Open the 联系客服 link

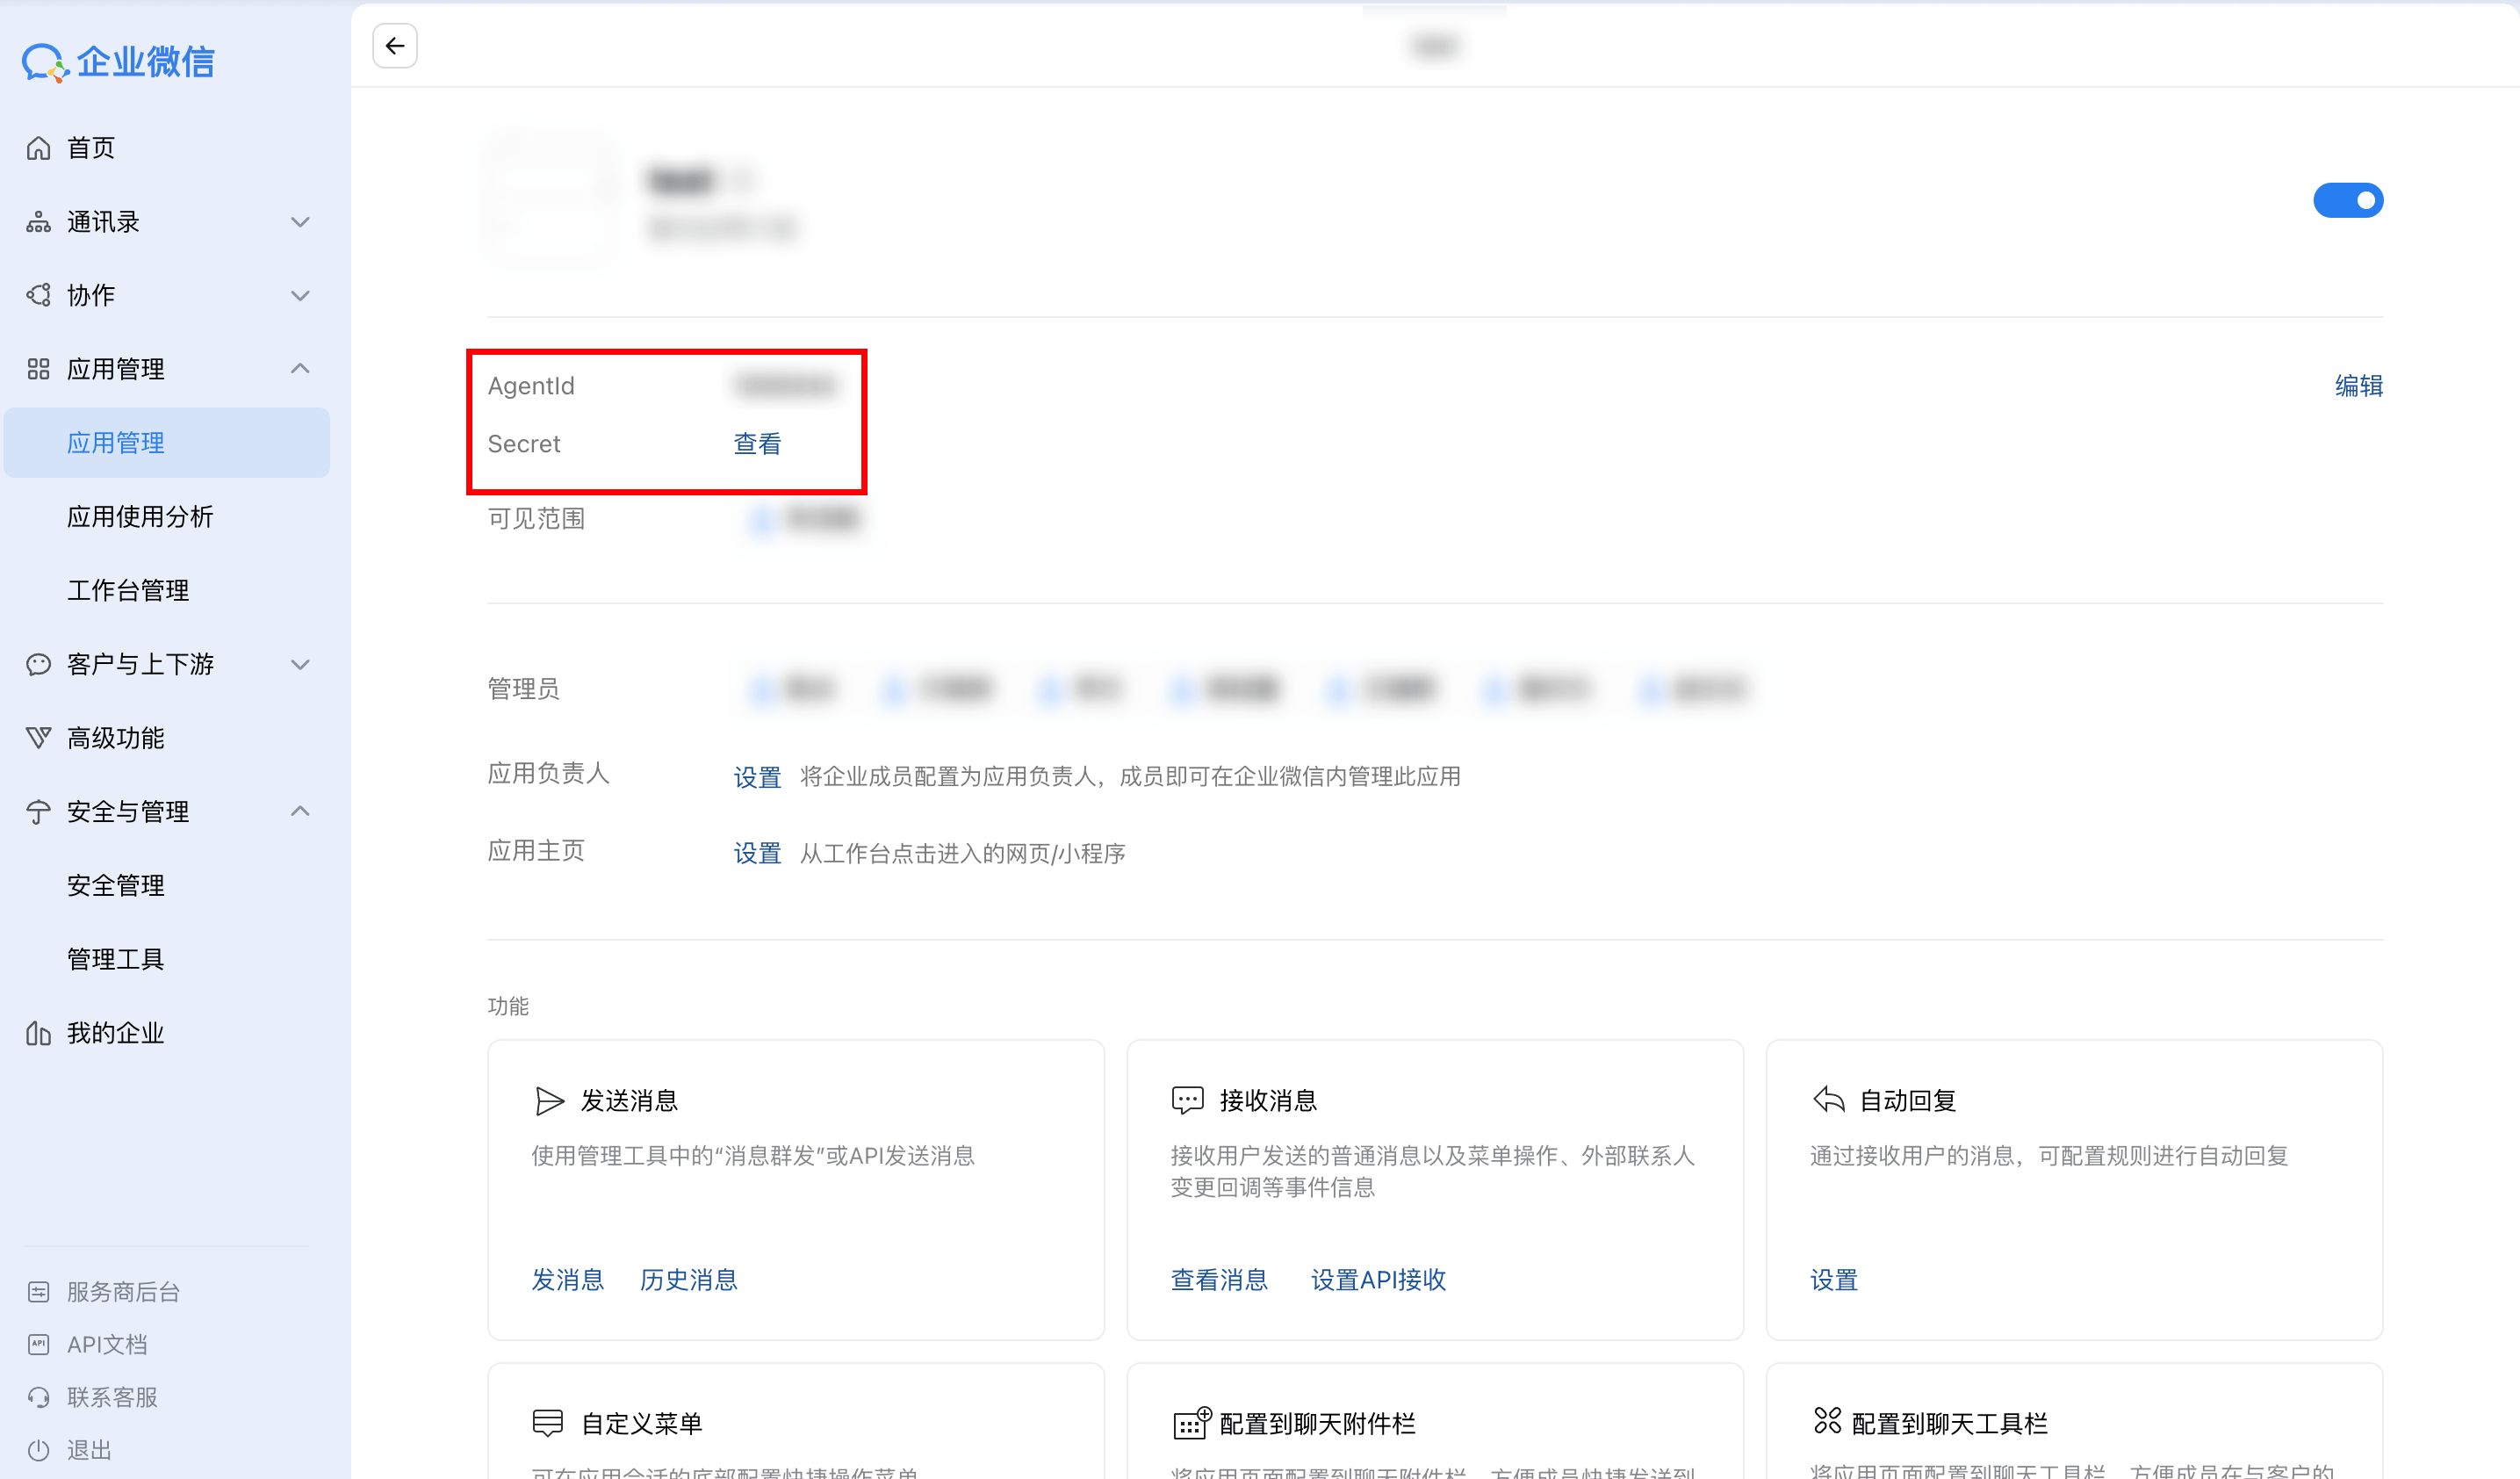[112, 1397]
